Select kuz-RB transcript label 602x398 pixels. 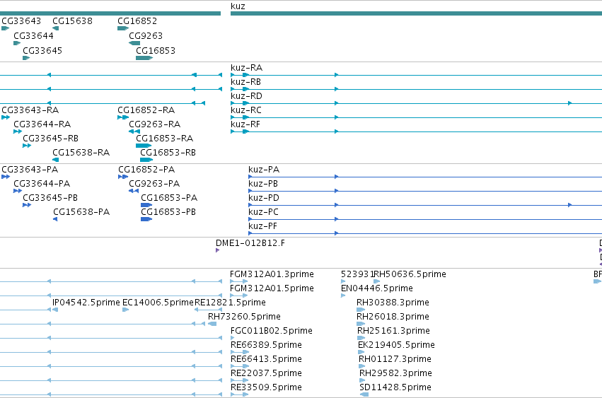[245, 82]
